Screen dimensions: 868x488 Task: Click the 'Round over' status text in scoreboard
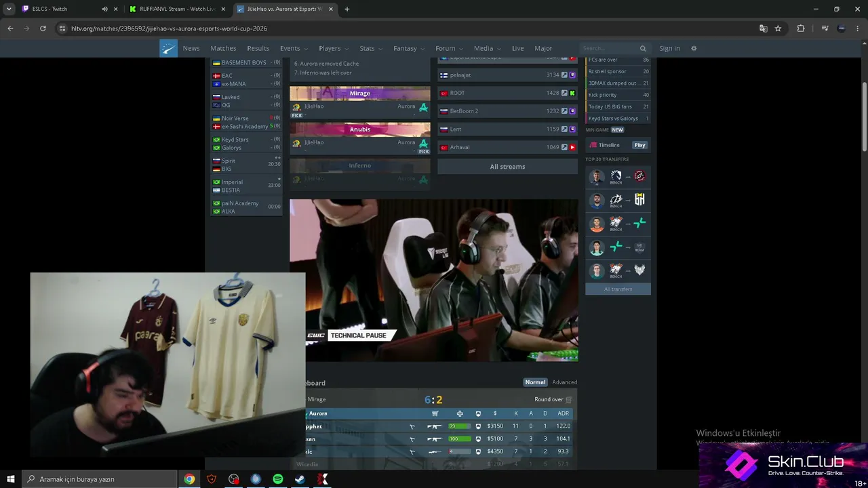tap(549, 400)
